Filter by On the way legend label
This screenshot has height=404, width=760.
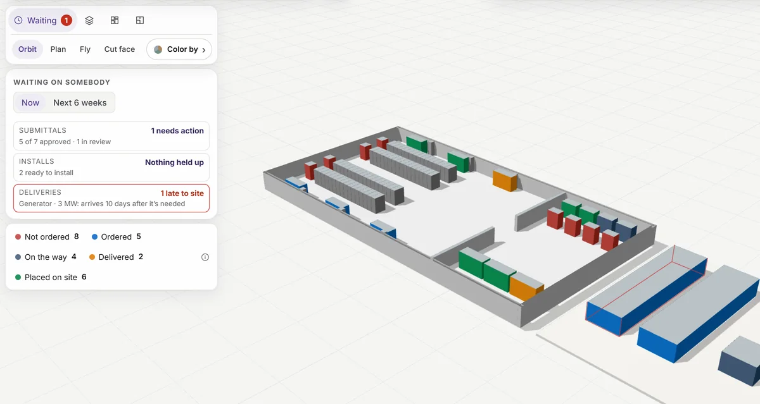[x=46, y=257]
